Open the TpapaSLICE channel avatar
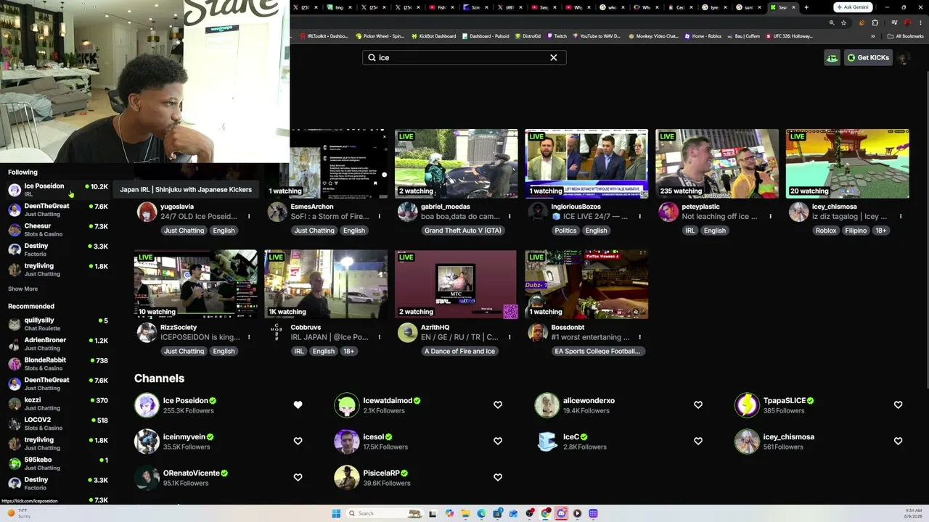The image size is (929, 522). (x=747, y=405)
